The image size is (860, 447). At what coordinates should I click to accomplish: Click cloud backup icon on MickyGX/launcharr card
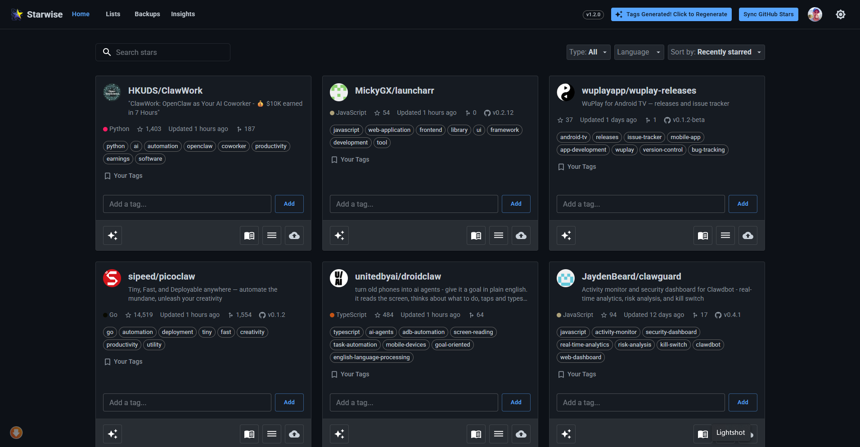tap(521, 235)
